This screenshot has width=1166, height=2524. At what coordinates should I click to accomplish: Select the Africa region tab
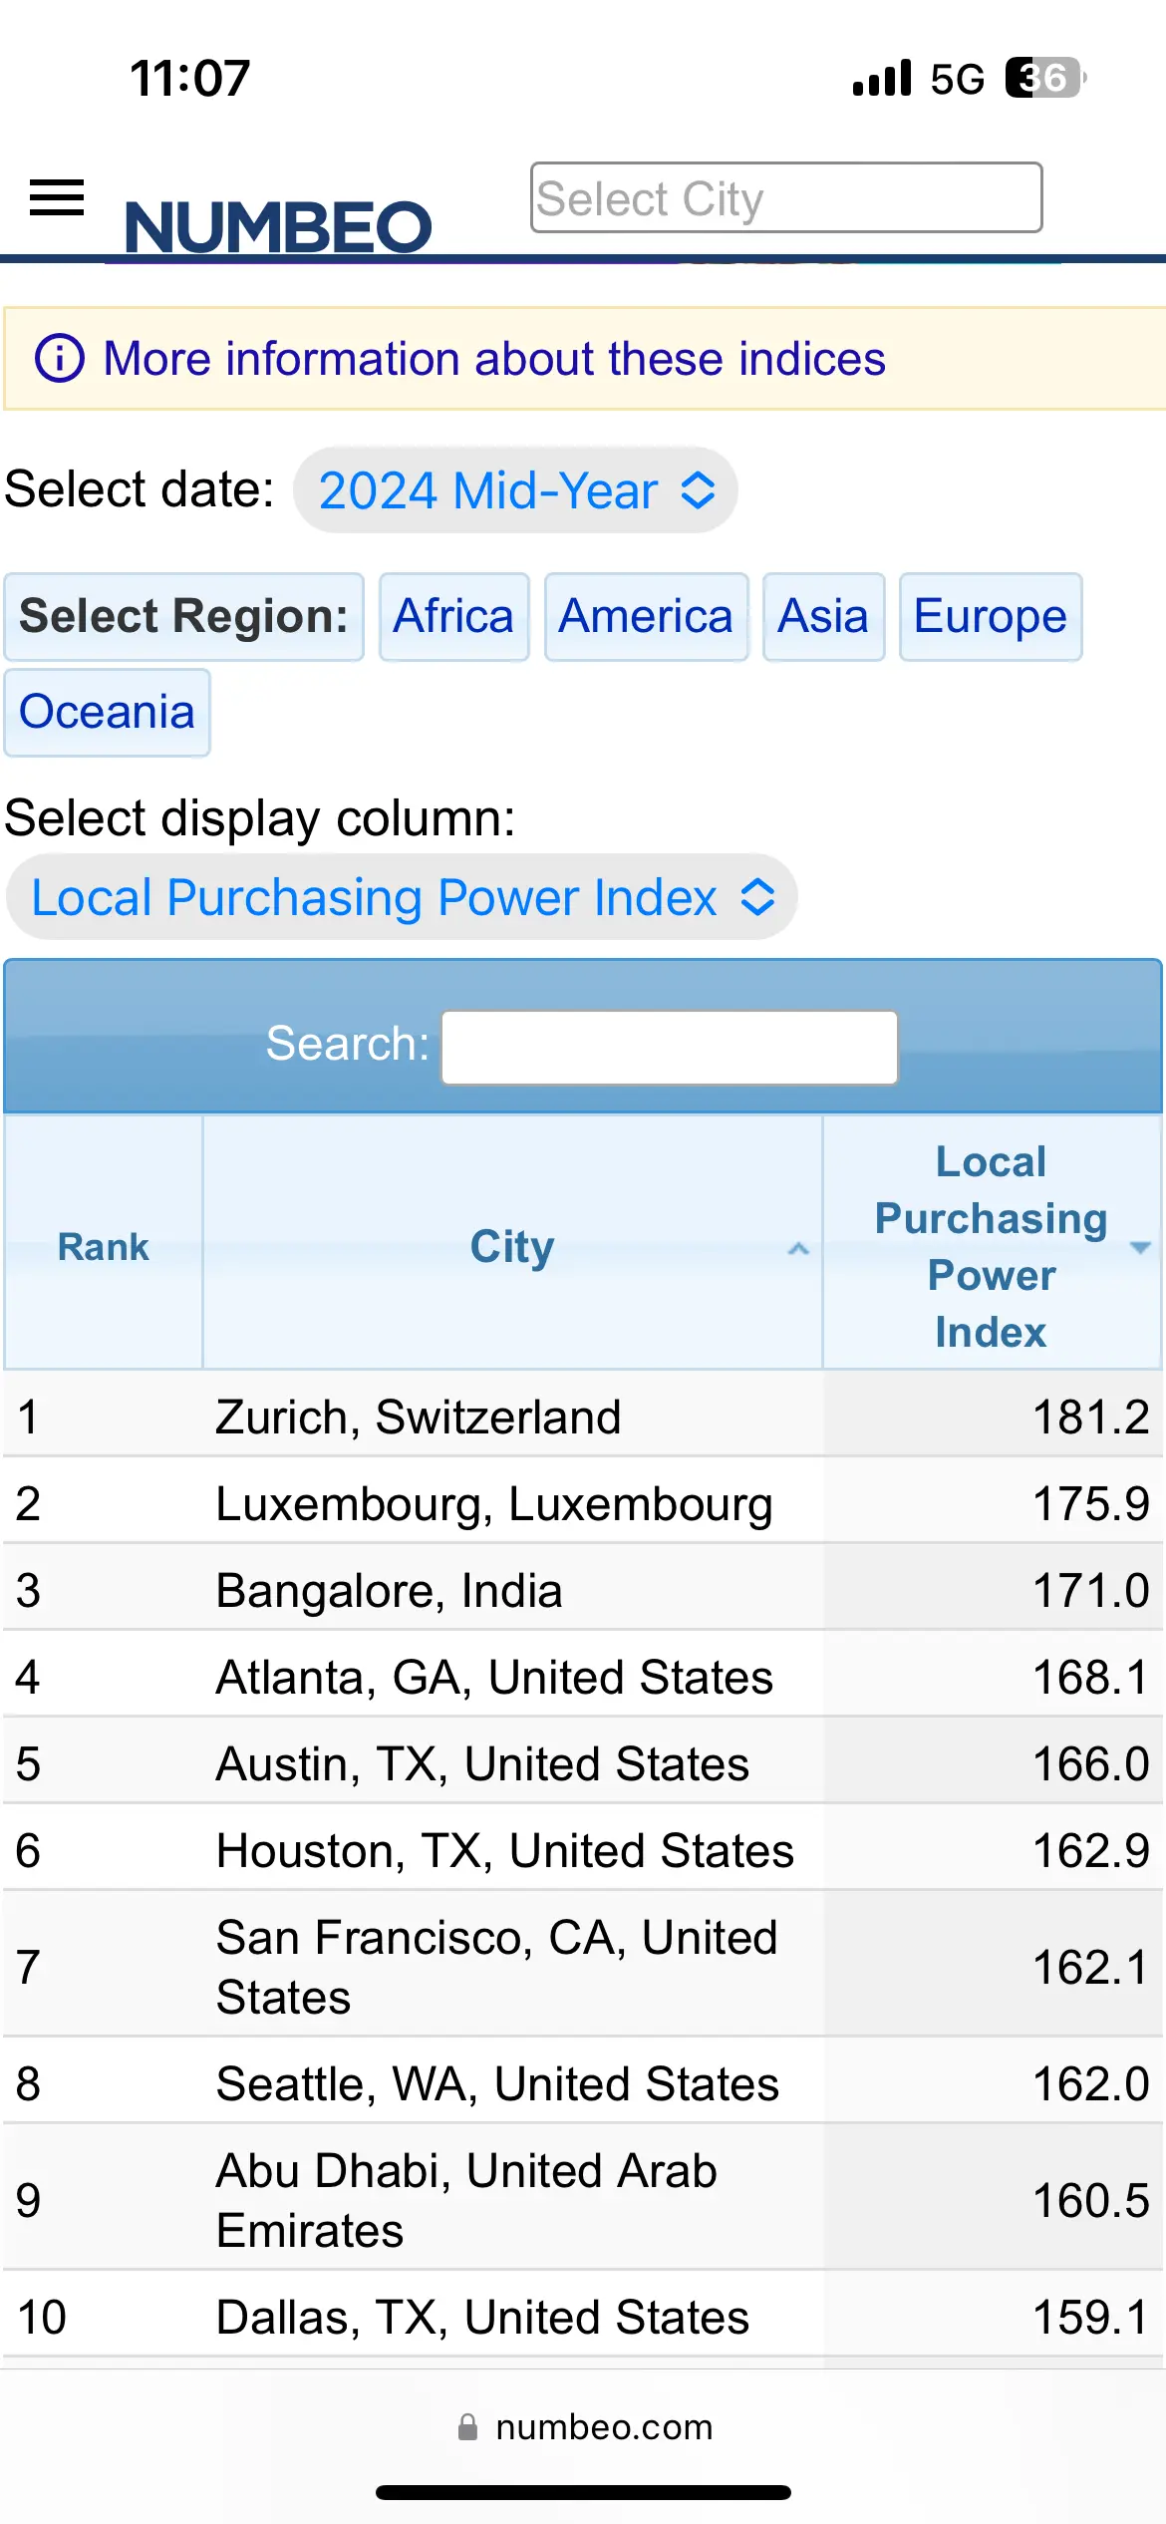coord(453,616)
